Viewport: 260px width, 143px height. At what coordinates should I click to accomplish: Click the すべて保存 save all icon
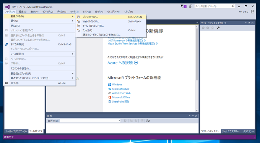point(6,44)
